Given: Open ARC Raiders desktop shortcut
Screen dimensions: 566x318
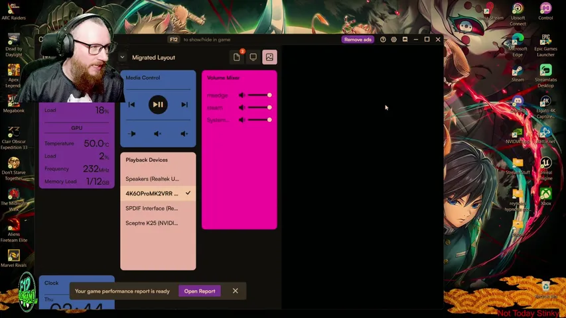Looking at the screenshot, I should point(14,11).
